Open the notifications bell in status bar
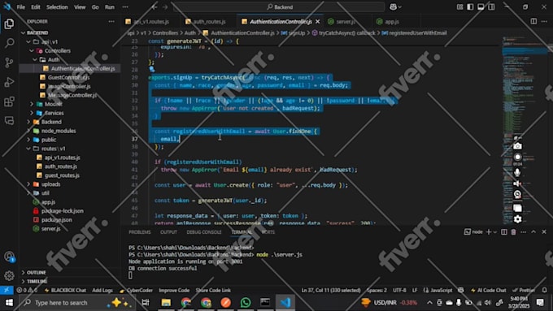This screenshot has width=553, height=311. 545,290
